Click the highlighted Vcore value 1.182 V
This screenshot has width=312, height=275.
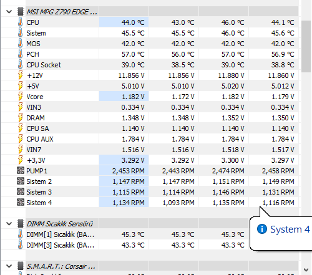pyautogui.click(x=133, y=97)
